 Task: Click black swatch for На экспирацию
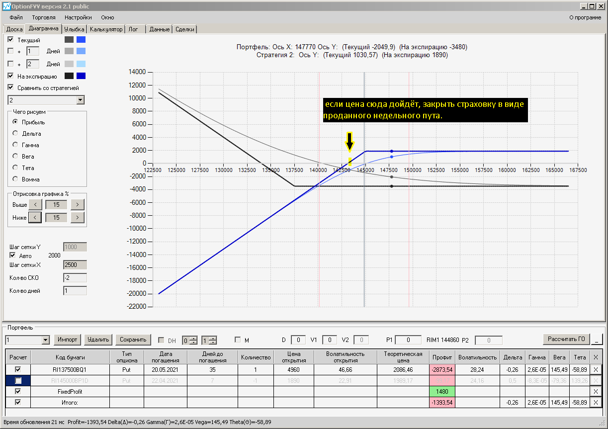pos(69,76)
